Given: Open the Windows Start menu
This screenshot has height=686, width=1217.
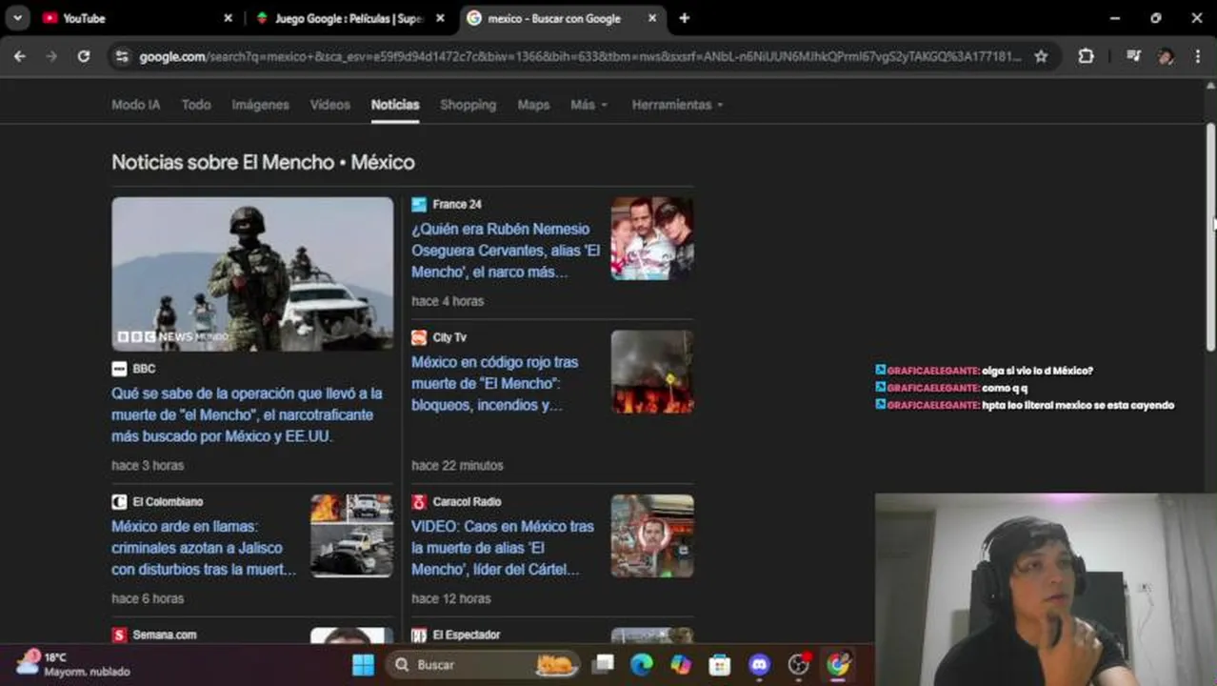Looking at the screenshot, I should pos(363,664).
